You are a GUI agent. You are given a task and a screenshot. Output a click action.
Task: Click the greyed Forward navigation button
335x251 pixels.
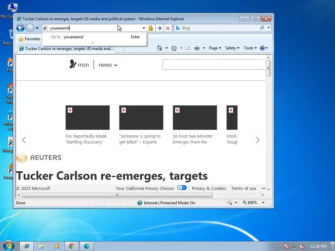[x=30, y=28]
